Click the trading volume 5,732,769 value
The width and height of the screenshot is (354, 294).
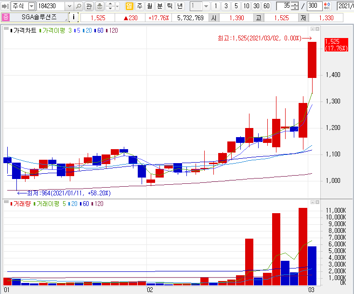coord(190,18)
